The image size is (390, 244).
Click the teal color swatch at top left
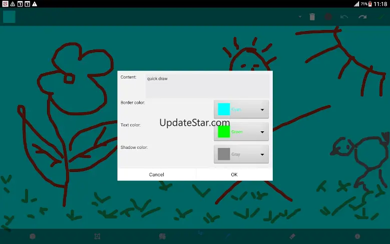9,17
